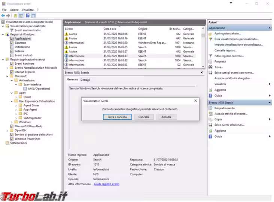Collapse the Evento 1010, Search actions section
Image resolution: width=274 pixels, height=202 pixels.
tap(270, 102)
